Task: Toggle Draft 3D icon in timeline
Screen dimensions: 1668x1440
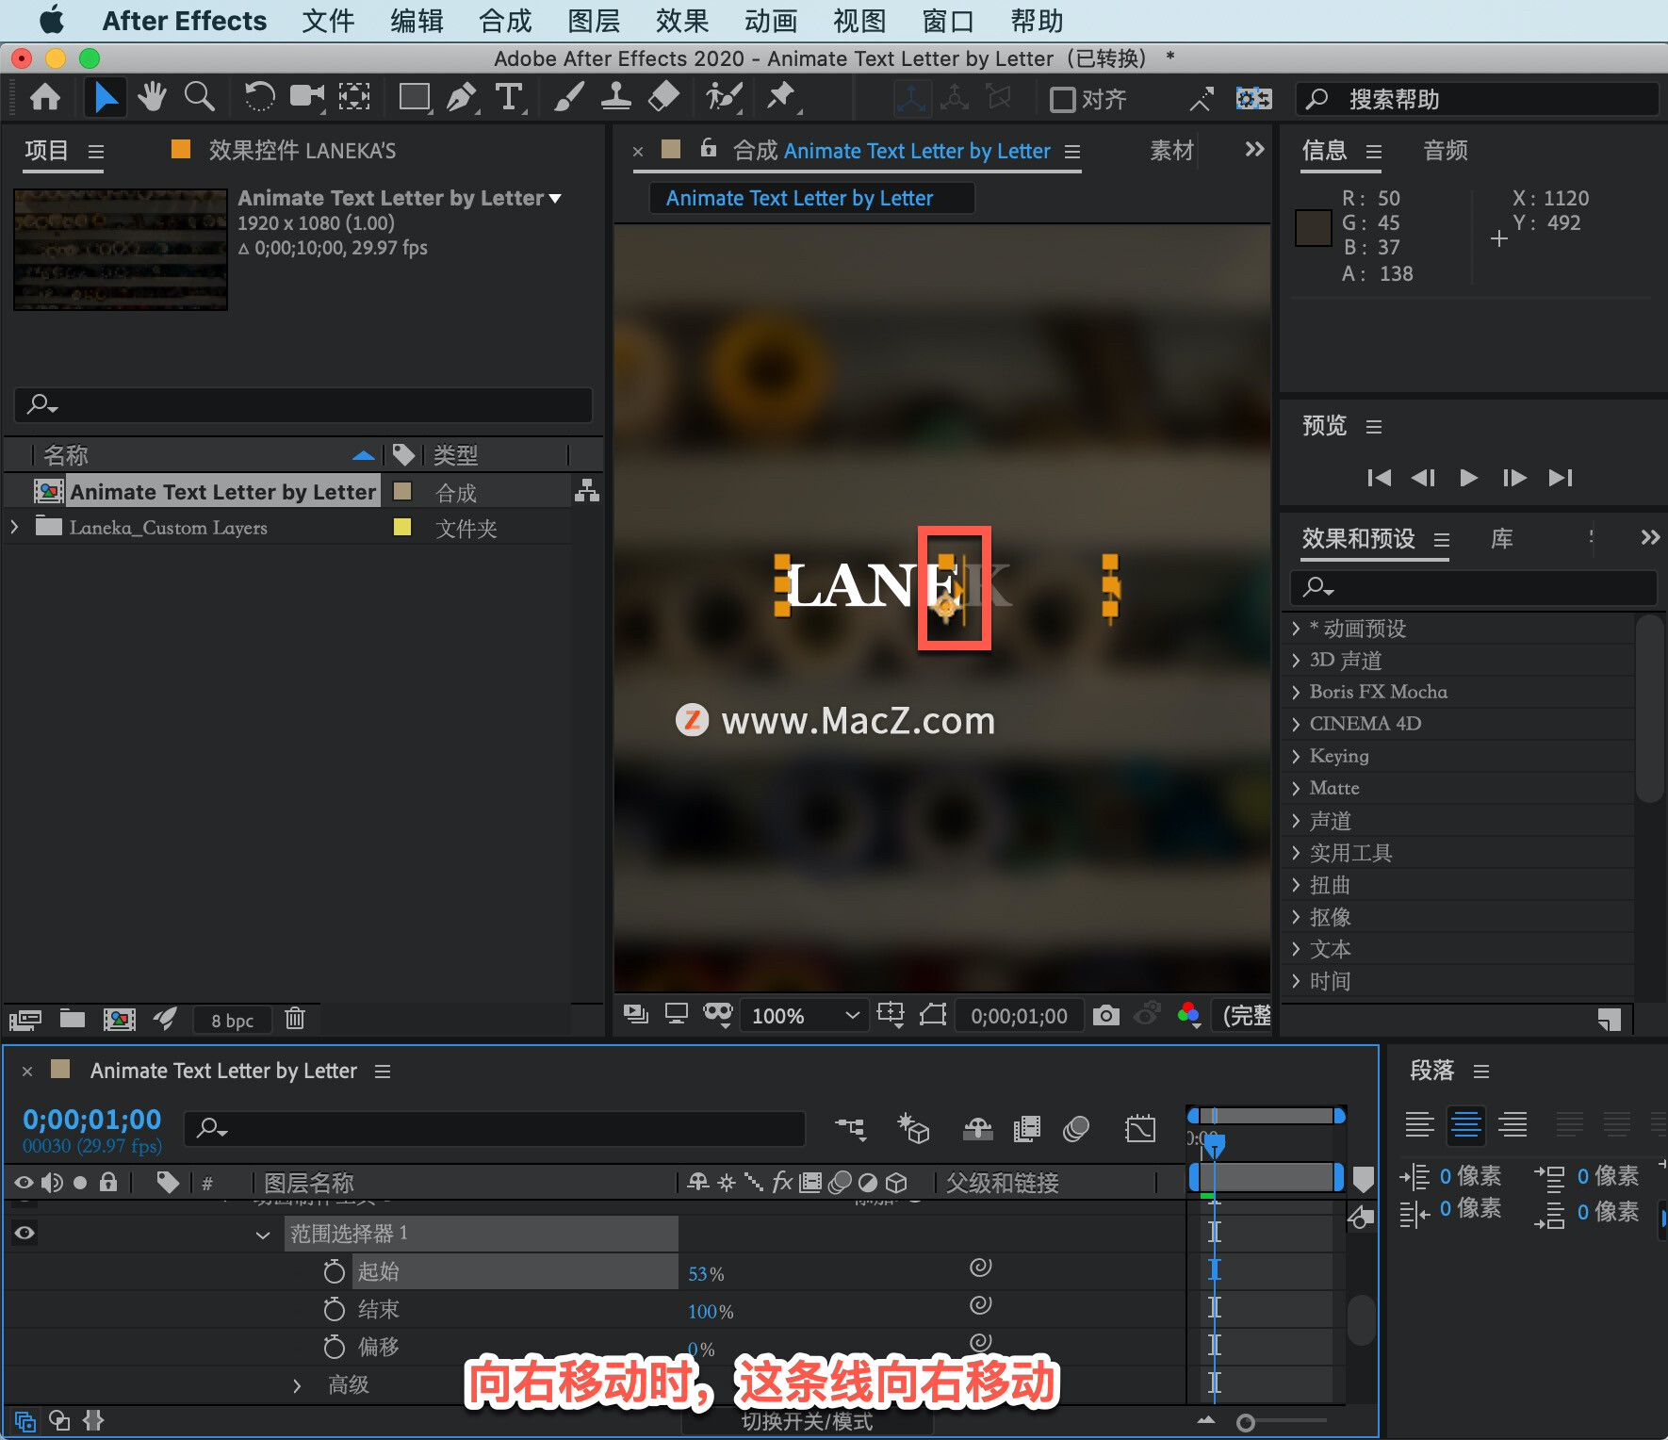Action: [x=913, y=1128]
